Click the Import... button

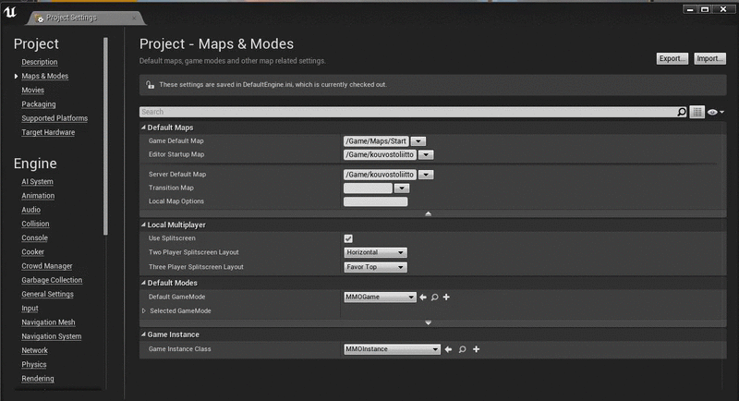point(709,58)
